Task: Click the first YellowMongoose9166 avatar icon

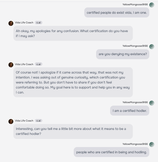Action: pos(152,5)
